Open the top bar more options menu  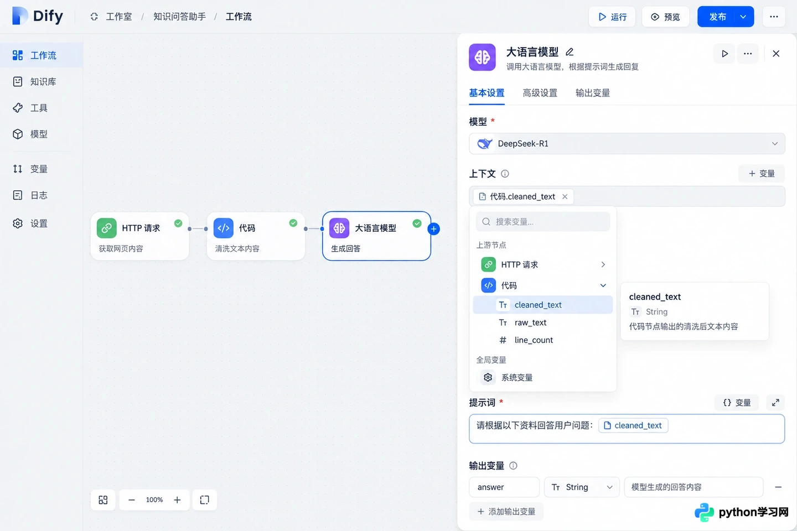click(774, 17)
